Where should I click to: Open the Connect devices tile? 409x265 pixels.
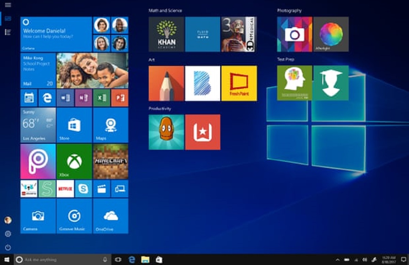pos(120,189)
